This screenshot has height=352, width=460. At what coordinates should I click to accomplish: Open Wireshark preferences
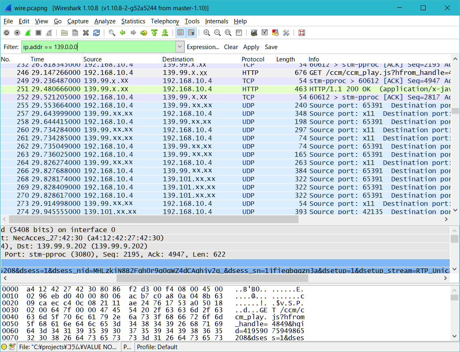(x=286, y=33)
